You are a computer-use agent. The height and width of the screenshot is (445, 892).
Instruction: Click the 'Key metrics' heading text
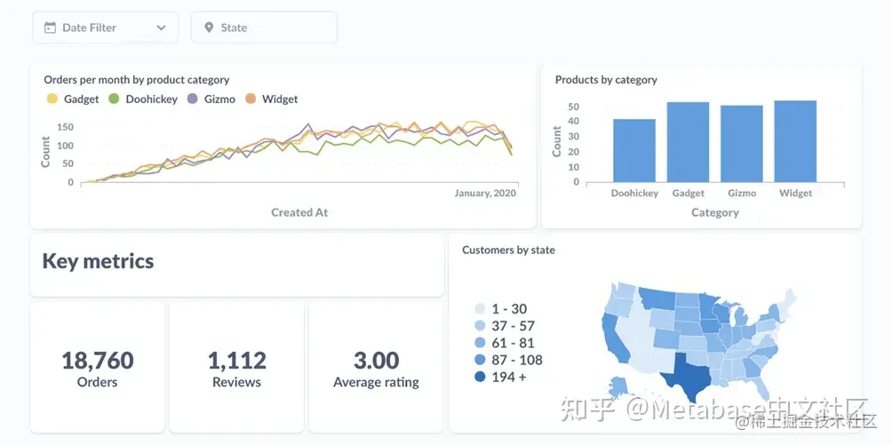(x=98, y=261)
